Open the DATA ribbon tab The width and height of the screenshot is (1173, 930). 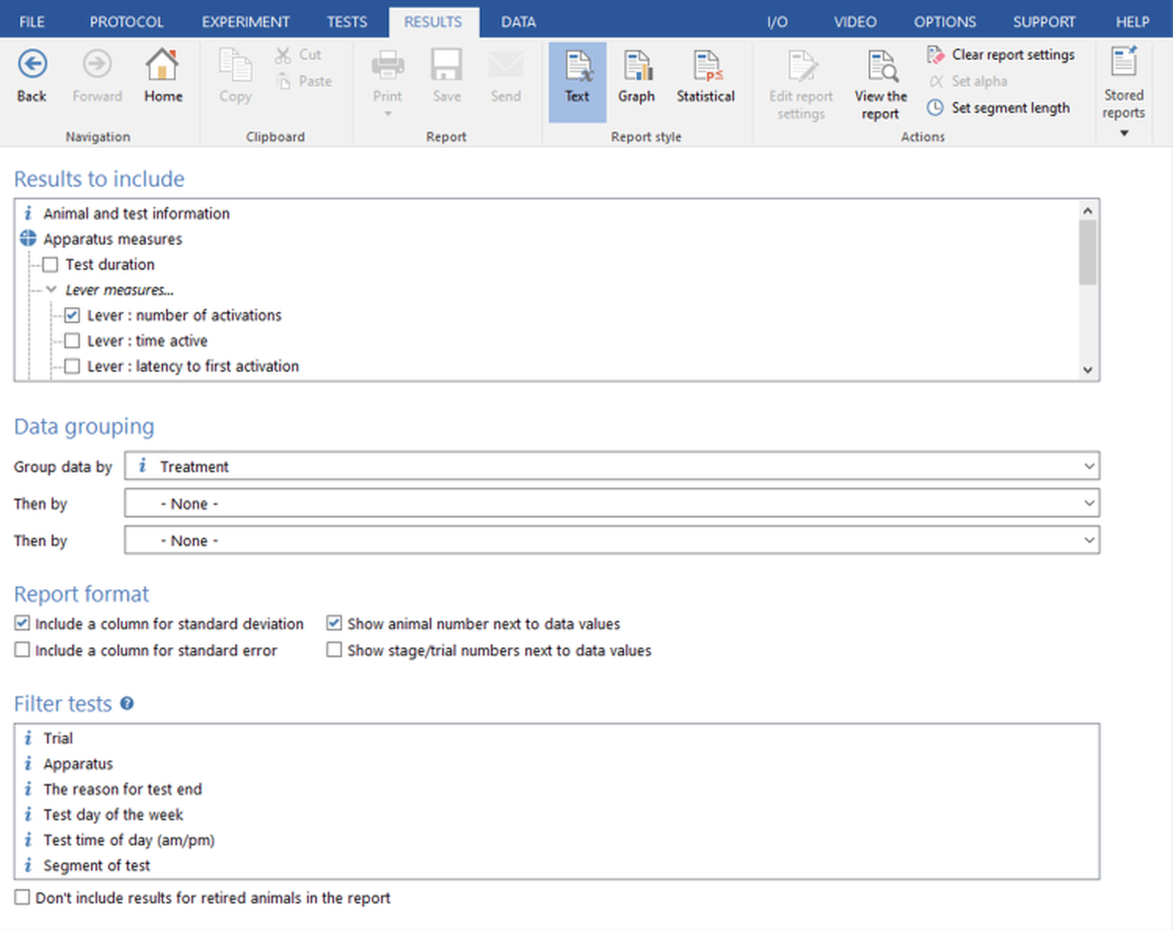click(x=518, y=22)
